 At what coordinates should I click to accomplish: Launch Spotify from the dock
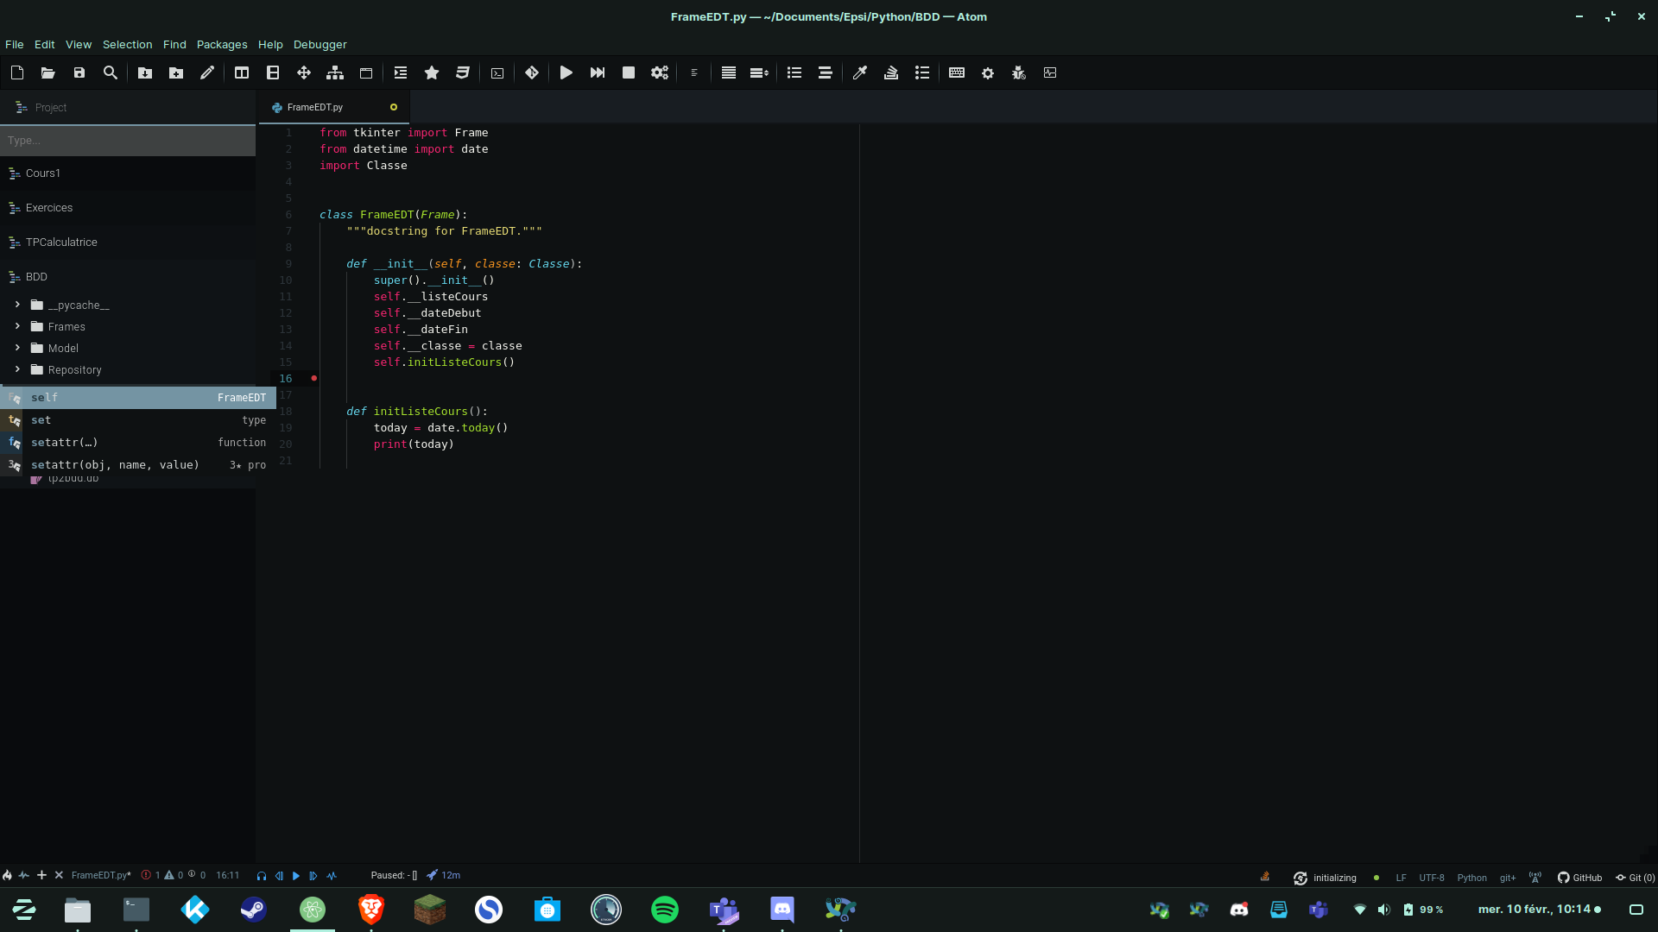click(x=664, y=909)
